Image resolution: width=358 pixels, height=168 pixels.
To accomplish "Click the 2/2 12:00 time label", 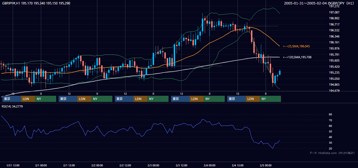I will 125,165.
